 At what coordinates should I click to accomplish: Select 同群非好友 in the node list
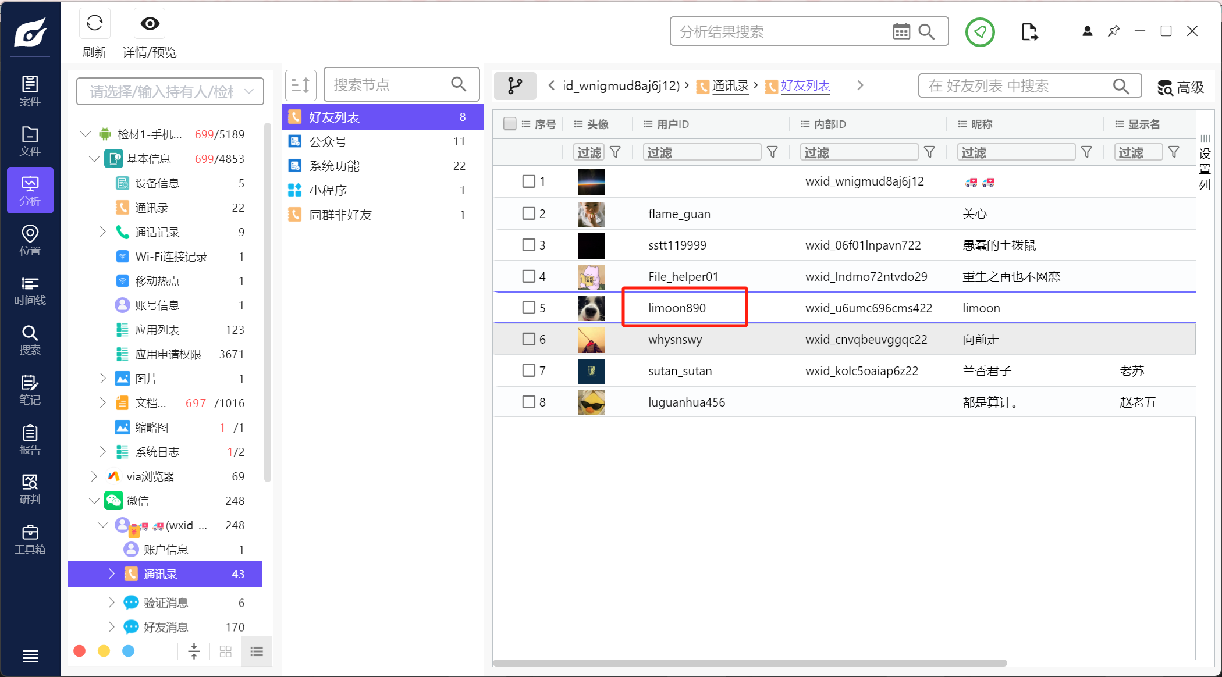[x=340, y=215]
